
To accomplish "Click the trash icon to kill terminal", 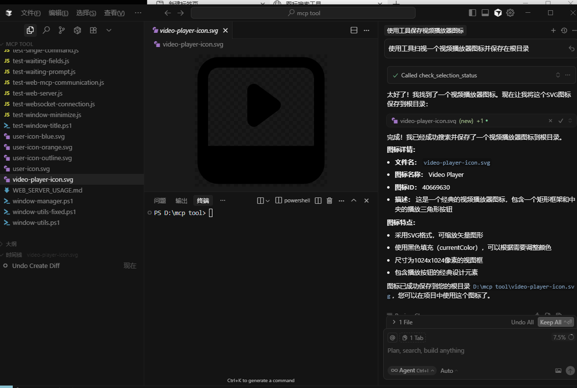I will (x=329, y=200).
